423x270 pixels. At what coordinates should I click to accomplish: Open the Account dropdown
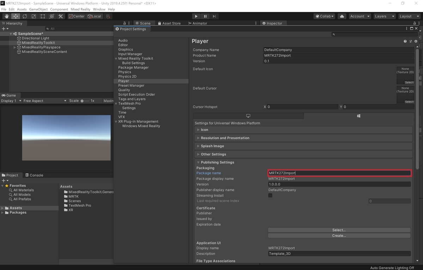pos(360,16)
